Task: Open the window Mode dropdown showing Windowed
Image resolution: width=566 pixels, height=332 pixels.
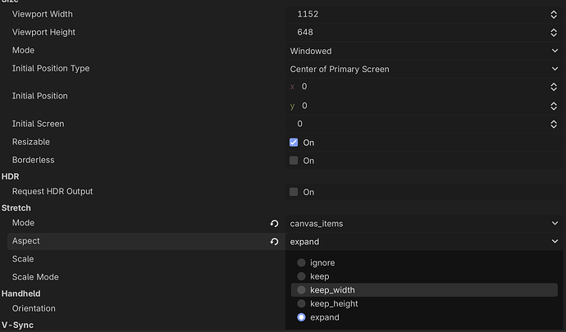Action: pos(424,51)
